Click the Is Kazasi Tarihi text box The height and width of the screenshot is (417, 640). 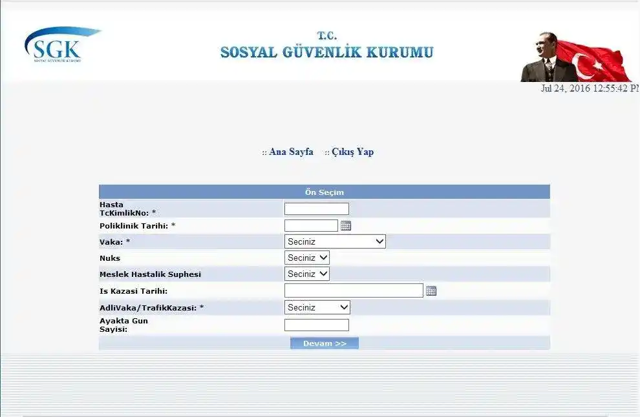pyautogui.click(x=353, y=290)
